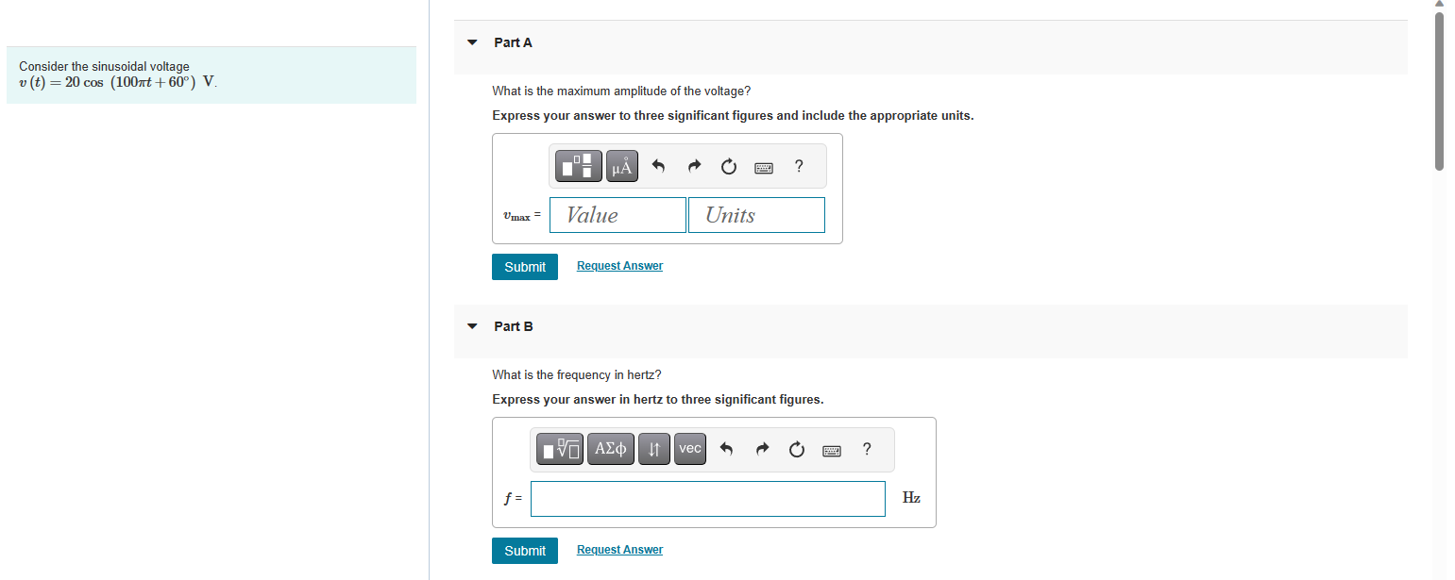Screen dimensions: 1455x580
Task: Reset Part B answer field
Action: [x=796, y=450]
